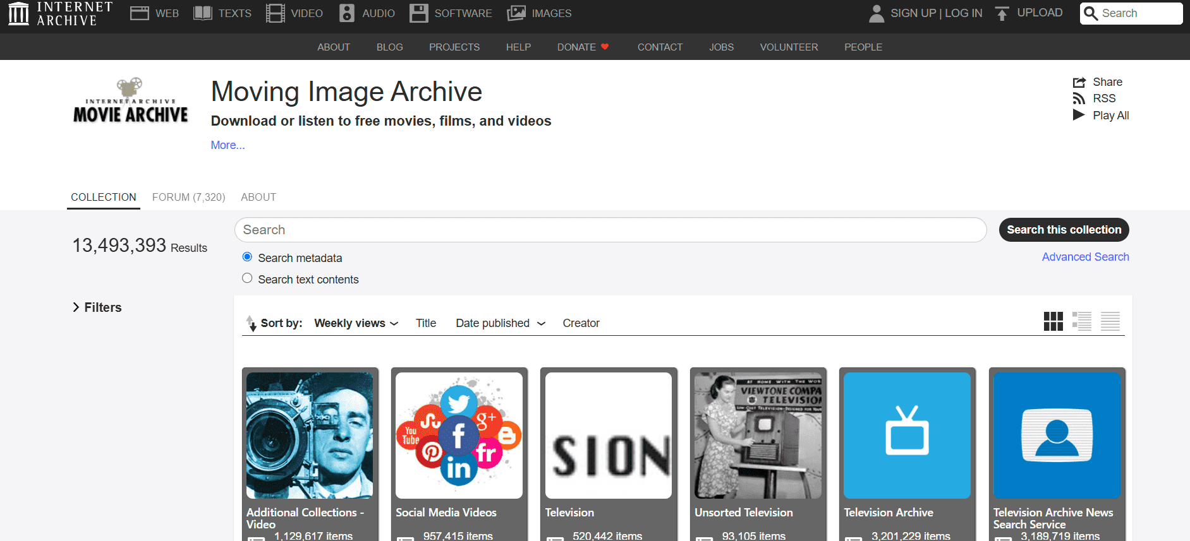Sort results by Creator

[581, 323]
